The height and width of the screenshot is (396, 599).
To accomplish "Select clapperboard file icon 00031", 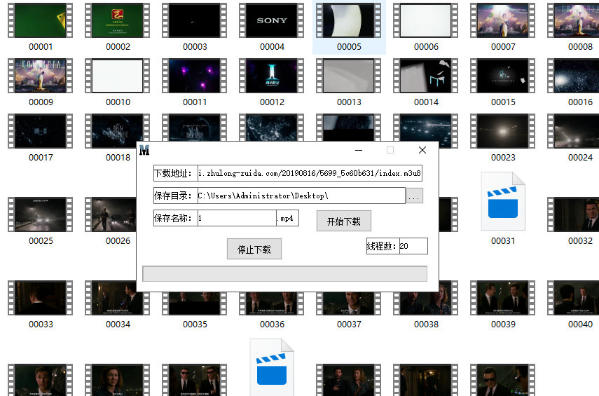I will point(503,201).
